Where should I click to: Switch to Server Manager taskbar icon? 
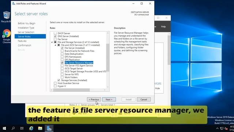coord(49,128)
